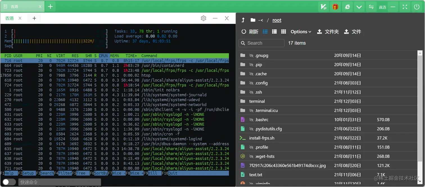Select the 7f2917c206c43360e561b49174dbccc.jpg image file
This screenshot has height=187, width=425.
328,165
